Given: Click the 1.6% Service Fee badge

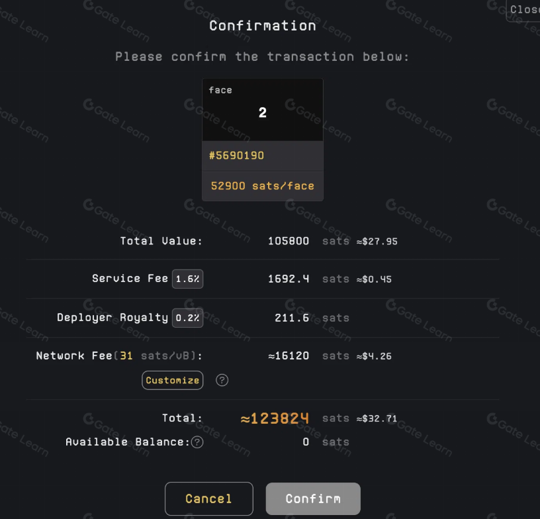Looking at the screenshot, I should click(187, 279).
